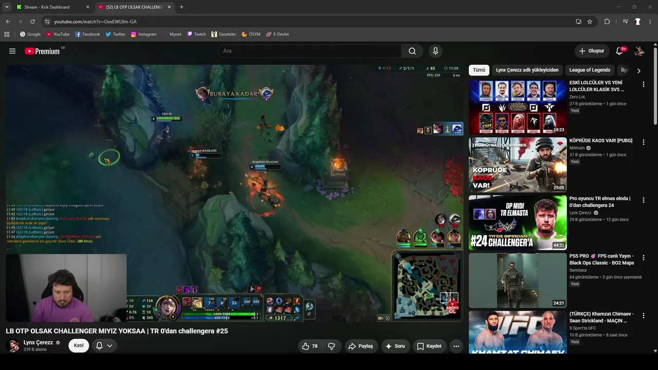Save video with Kaydet button

429,346
